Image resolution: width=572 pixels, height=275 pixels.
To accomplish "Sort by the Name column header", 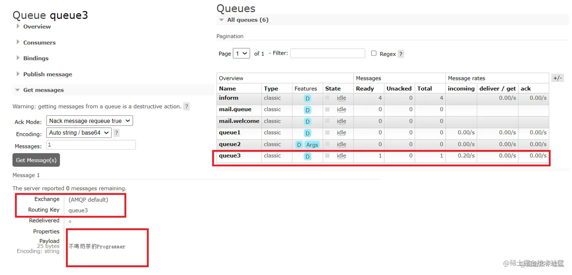I will tap(227, 88).
